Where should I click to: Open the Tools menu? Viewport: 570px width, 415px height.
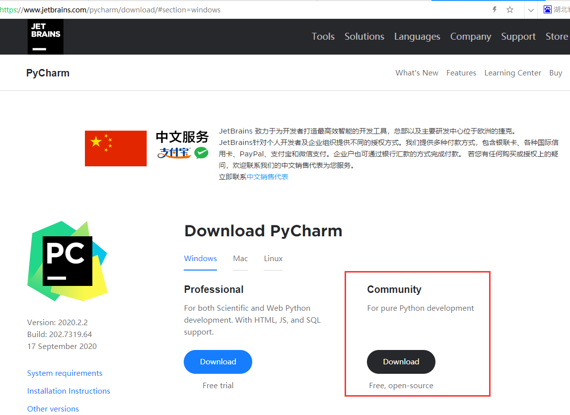pyautogui.click(x=323, y=36)
